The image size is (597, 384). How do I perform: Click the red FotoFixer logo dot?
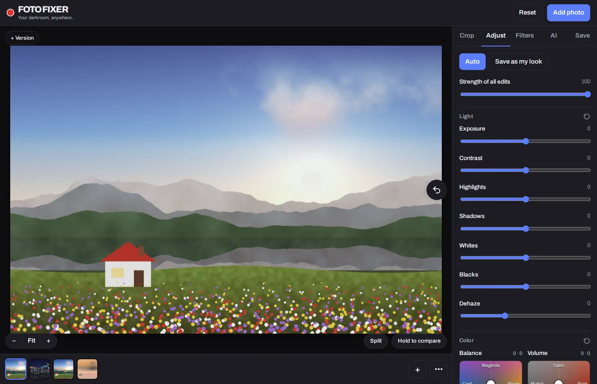(11, 13)
